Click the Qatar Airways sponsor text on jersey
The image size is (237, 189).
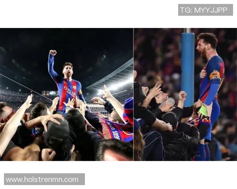70,92
